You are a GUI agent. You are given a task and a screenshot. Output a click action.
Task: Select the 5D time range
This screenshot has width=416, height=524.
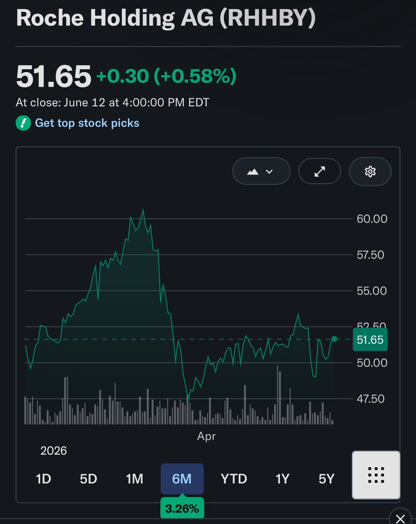point(88,479)
